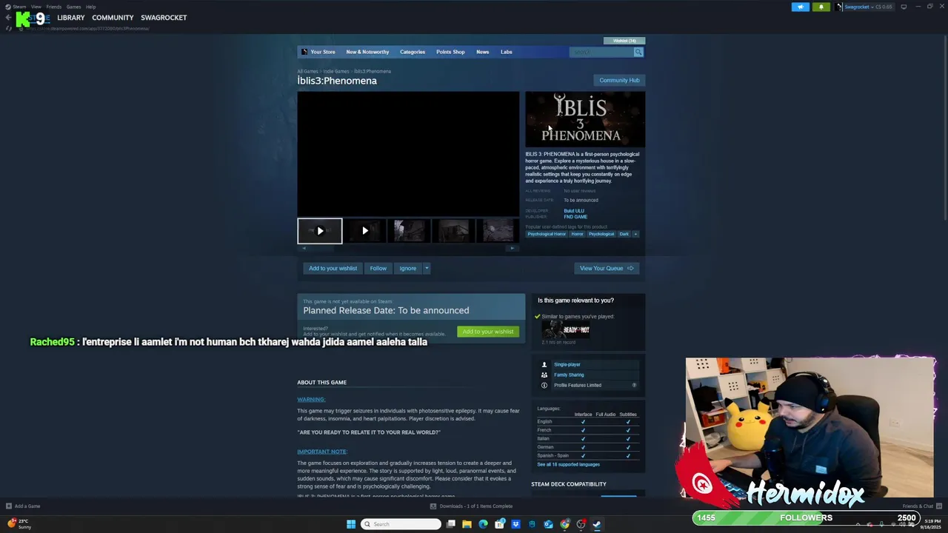Click the Steam taskbar icon
Image resolution: width=948 pixels, height=533 pixels.
tap(597, 524)
